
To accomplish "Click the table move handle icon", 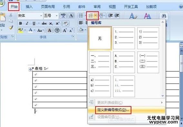I will 30,69.
